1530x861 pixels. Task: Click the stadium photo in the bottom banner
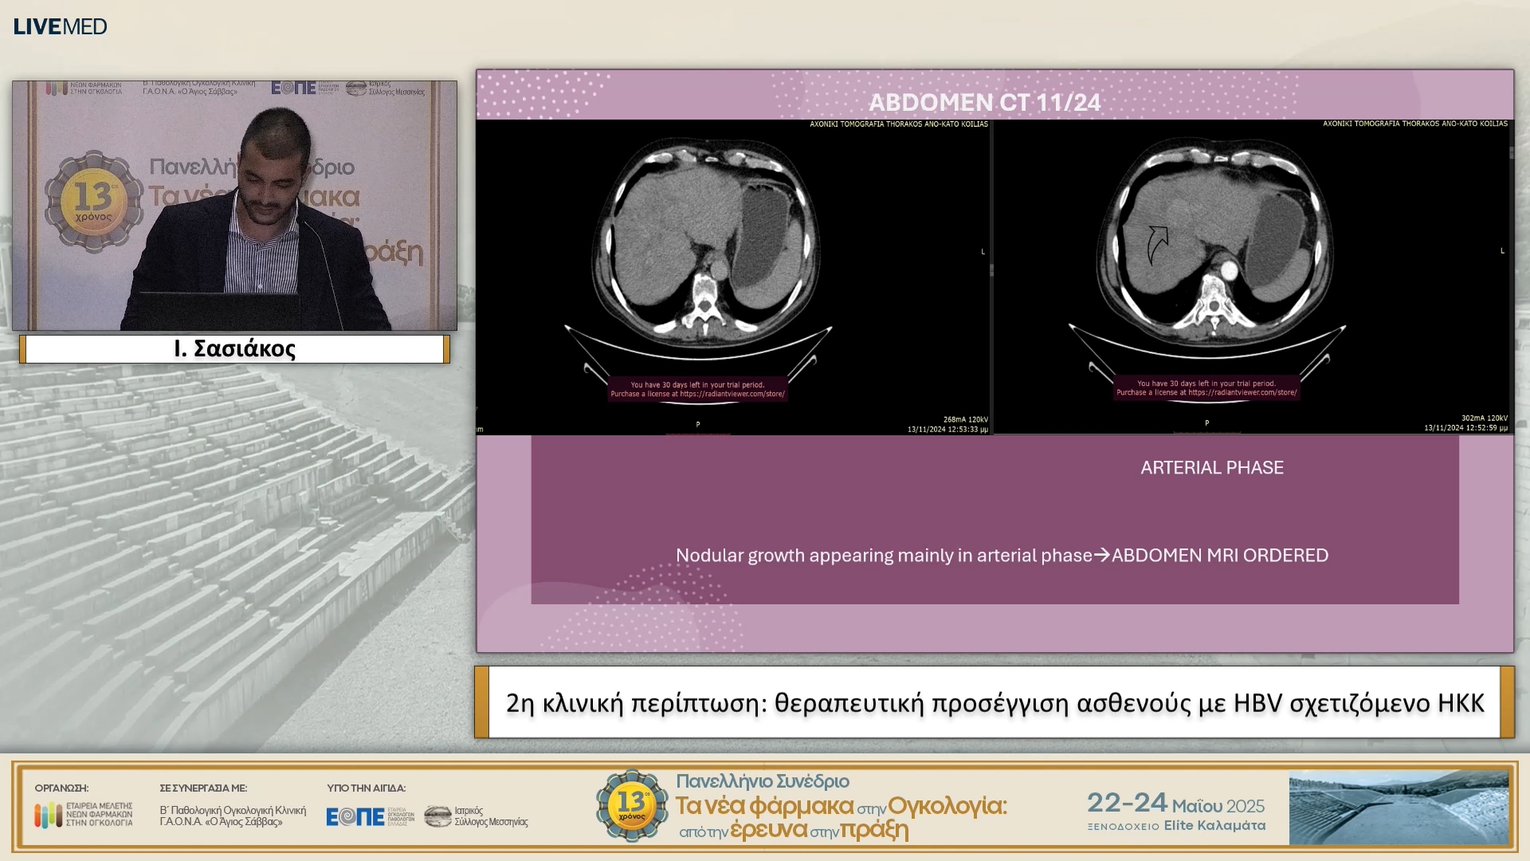(1399, 807)
